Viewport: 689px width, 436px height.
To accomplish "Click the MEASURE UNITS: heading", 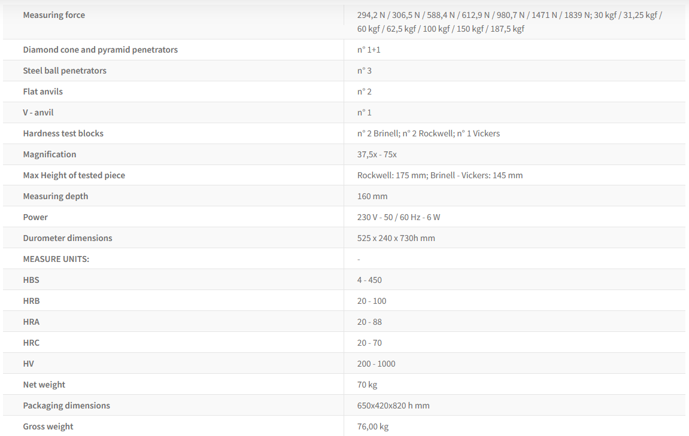I will coord(56,259).
